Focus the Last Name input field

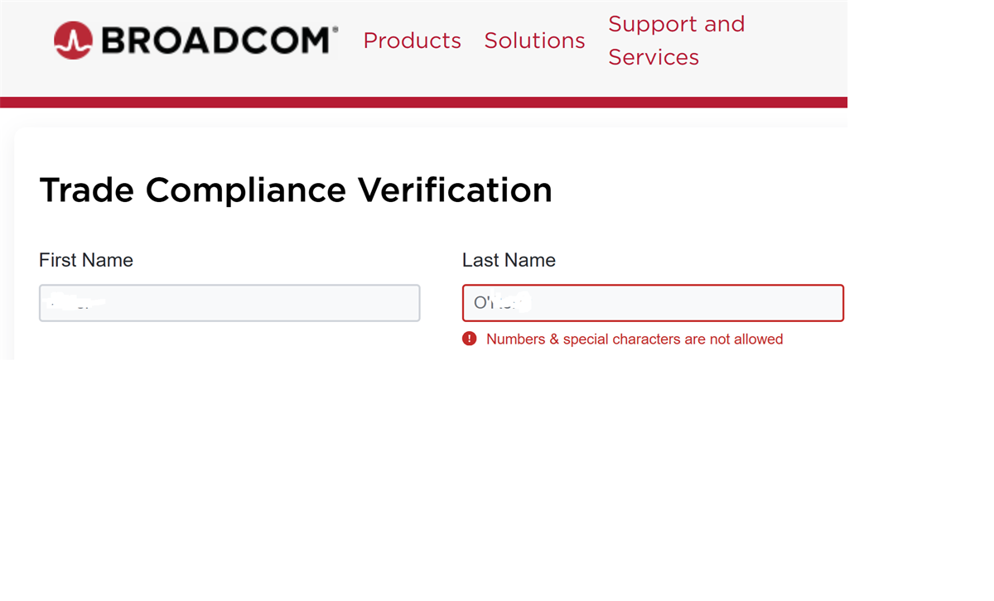(653, 303)
